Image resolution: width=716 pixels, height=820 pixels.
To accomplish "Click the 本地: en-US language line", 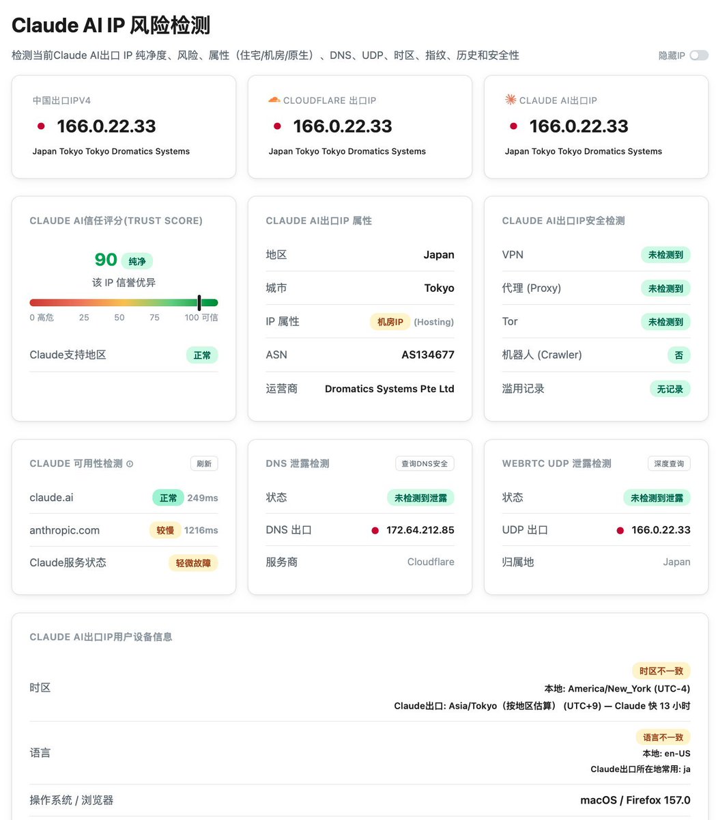I will click(x=666, y=754).
